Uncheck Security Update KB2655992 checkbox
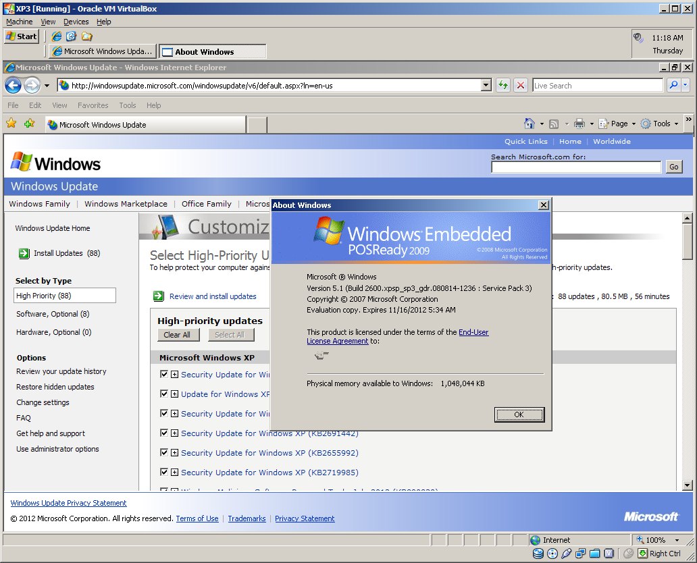The width and height of the screenshot is (697, 563). (x=164, y=452)
